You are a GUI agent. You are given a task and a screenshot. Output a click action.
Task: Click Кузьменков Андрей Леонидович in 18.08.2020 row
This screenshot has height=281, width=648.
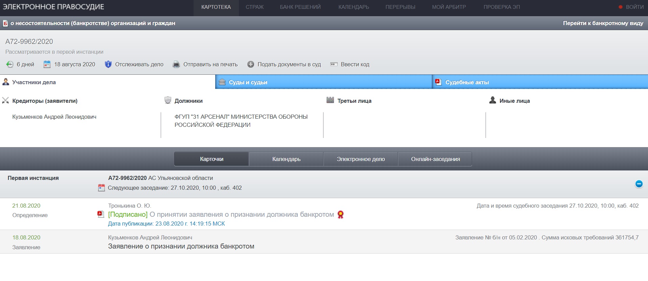[x=150, y=237]
